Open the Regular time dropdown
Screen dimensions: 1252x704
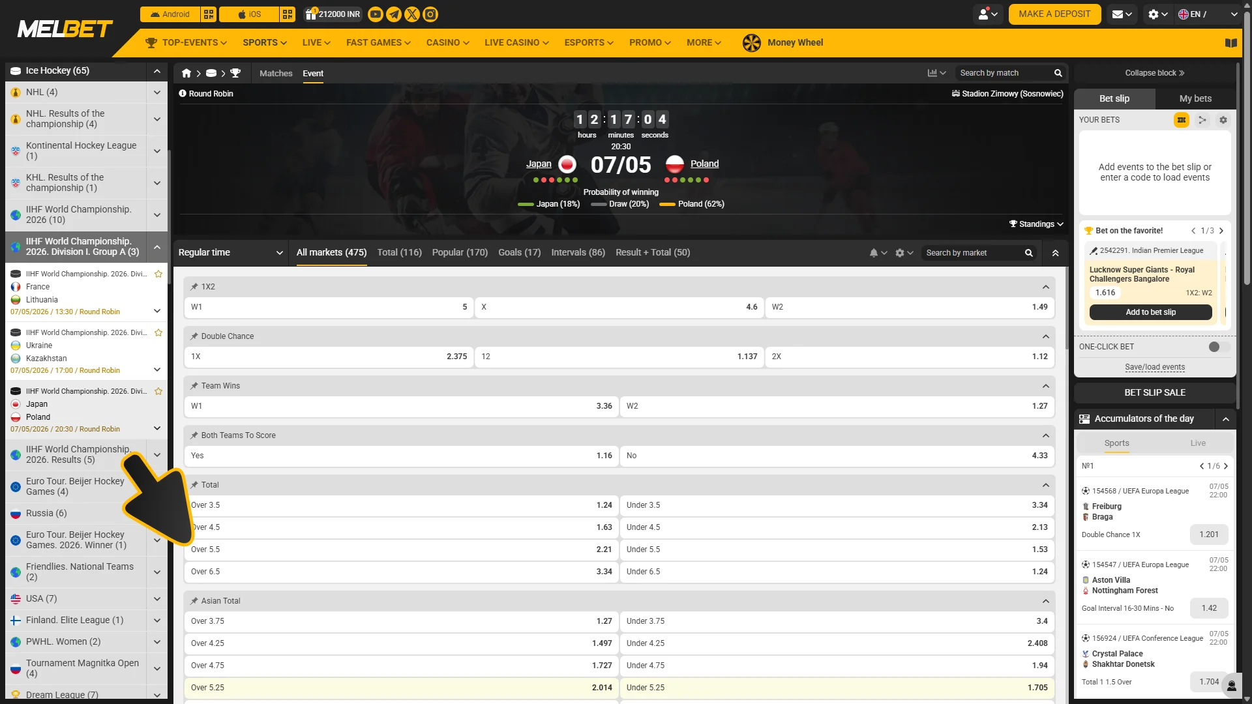231,253
